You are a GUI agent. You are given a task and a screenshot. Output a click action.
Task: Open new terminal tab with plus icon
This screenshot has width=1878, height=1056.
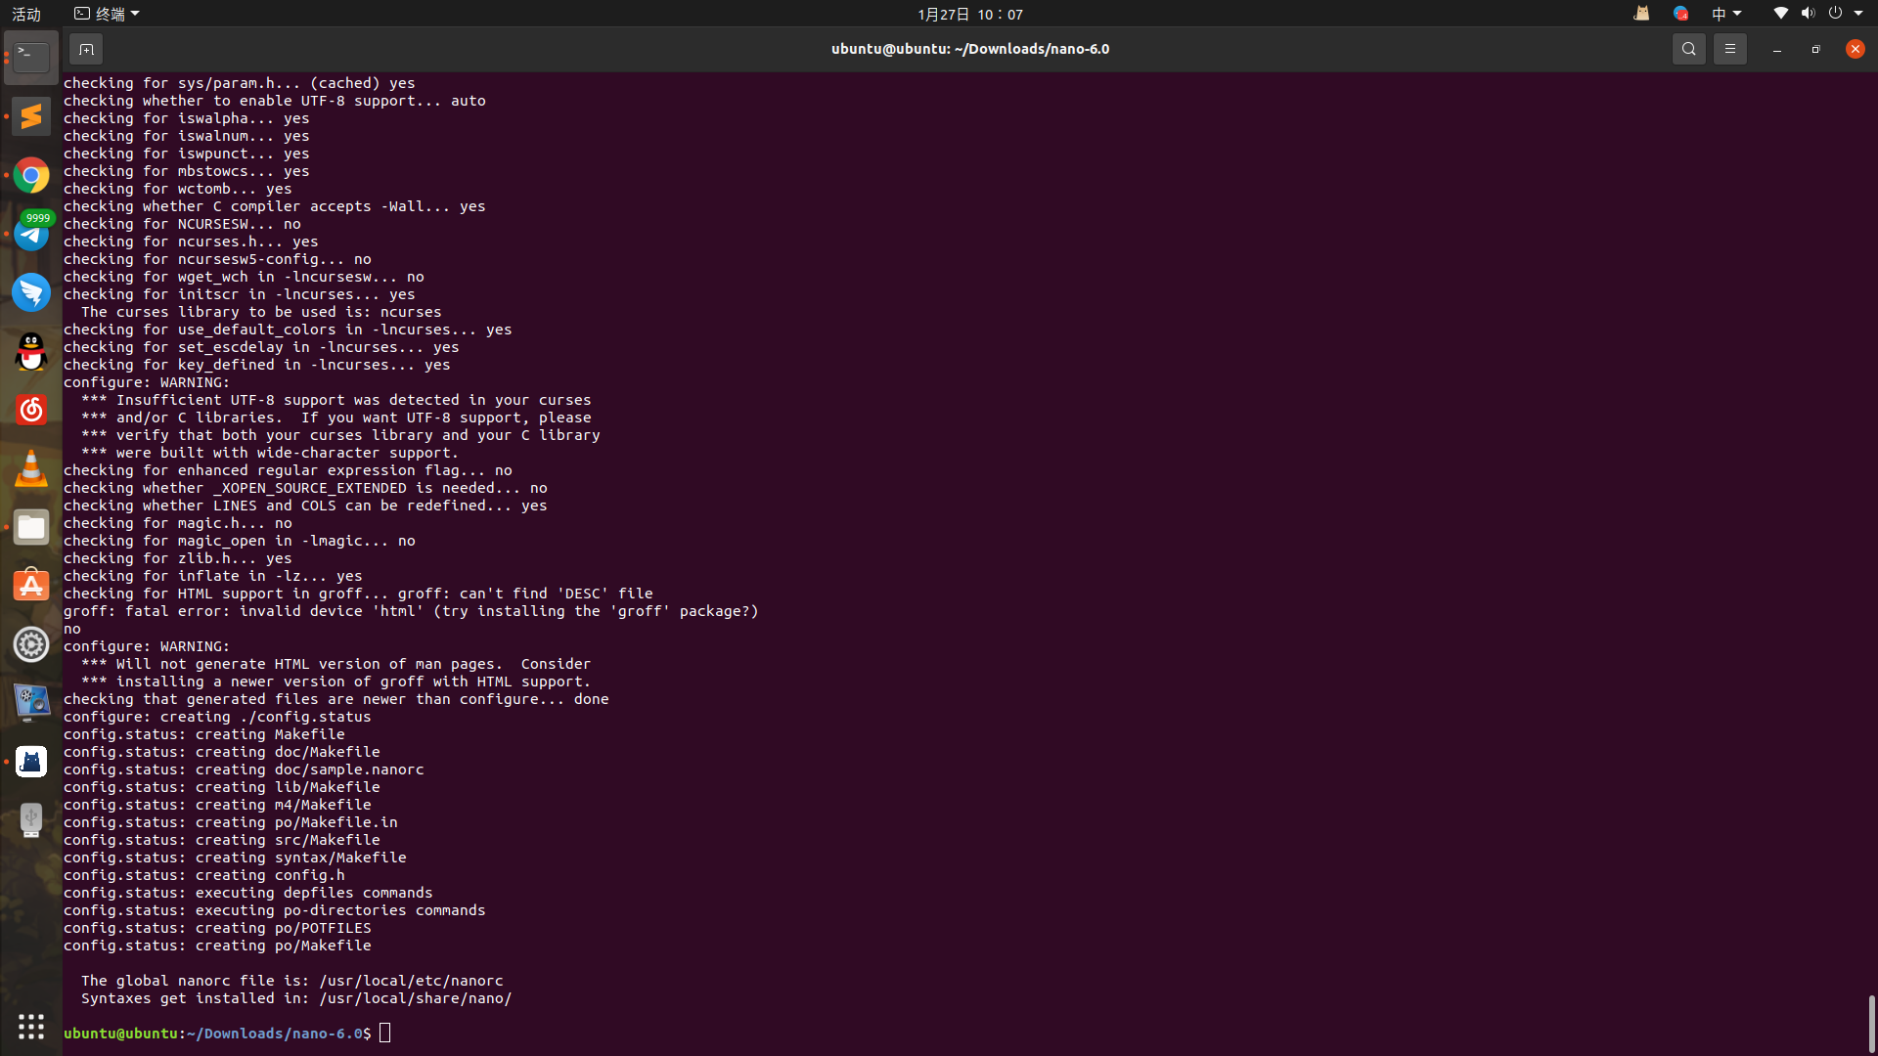[x=86, y=49]
